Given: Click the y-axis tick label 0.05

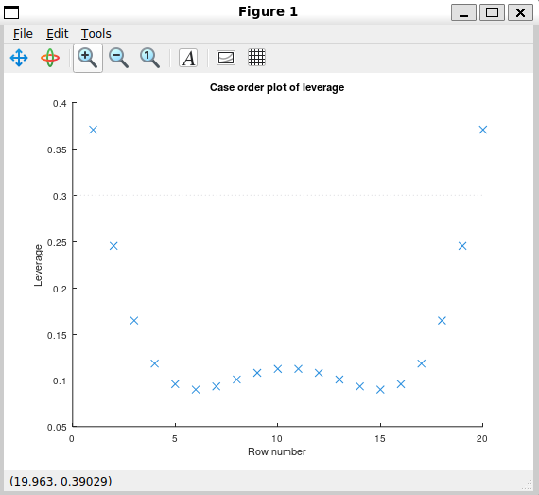Looking at the screenshot, I should (x=57, y=427).
